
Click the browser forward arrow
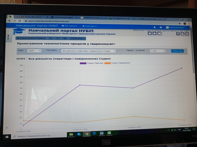15,21
